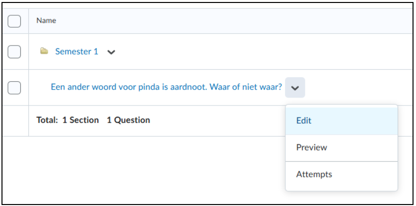
Task: Click the '1 Question' count text
Action: click(129, 120)
